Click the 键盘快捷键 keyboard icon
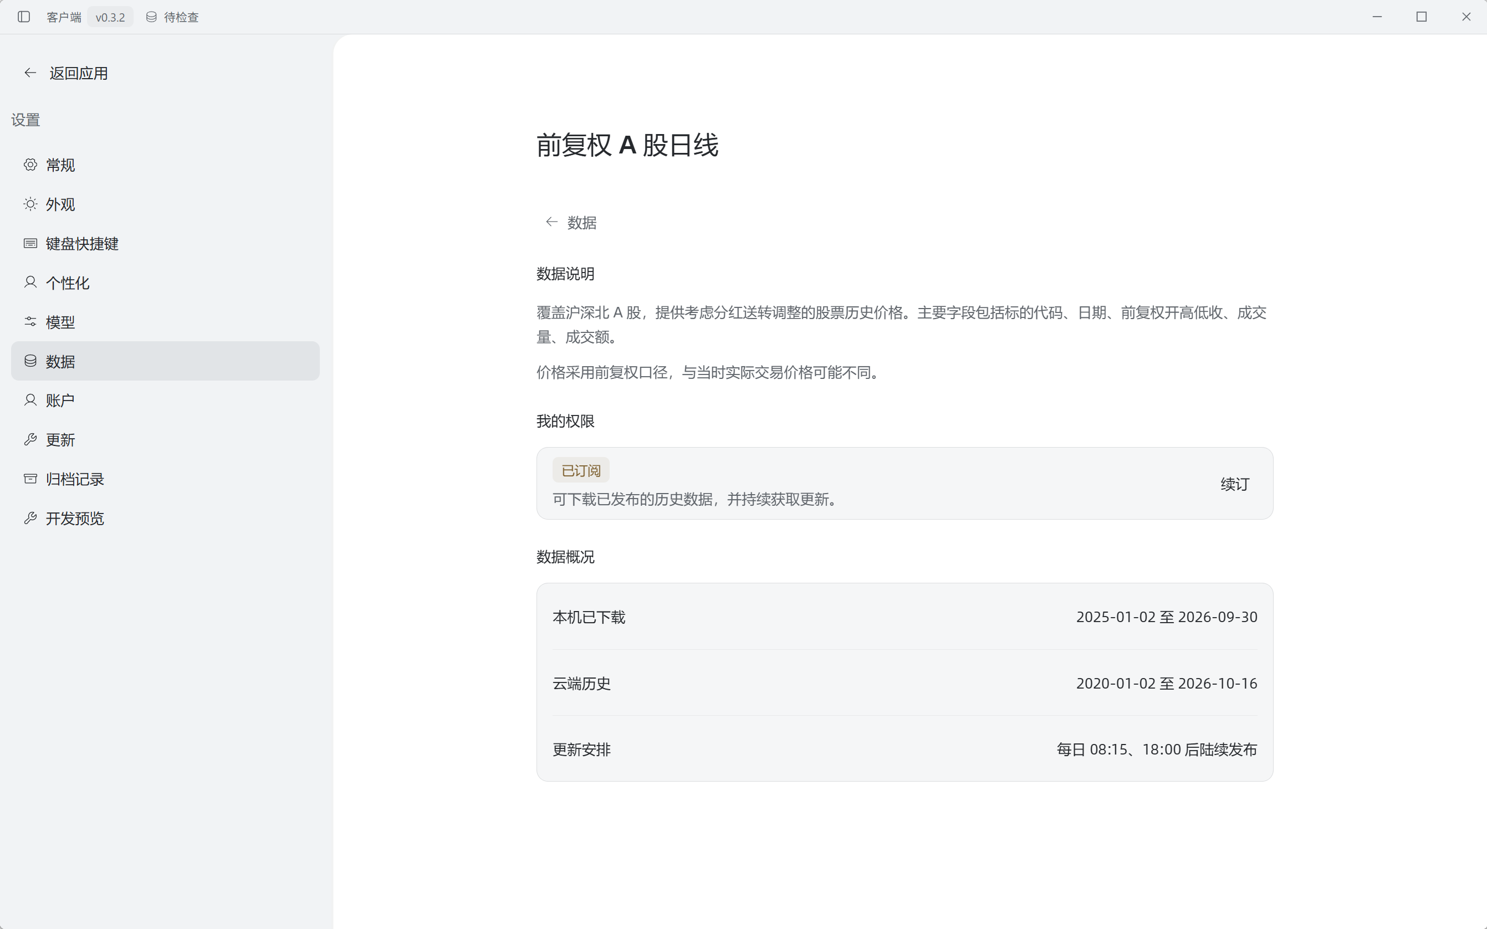Screen dimensions: 1487x929 coord(30,243)
